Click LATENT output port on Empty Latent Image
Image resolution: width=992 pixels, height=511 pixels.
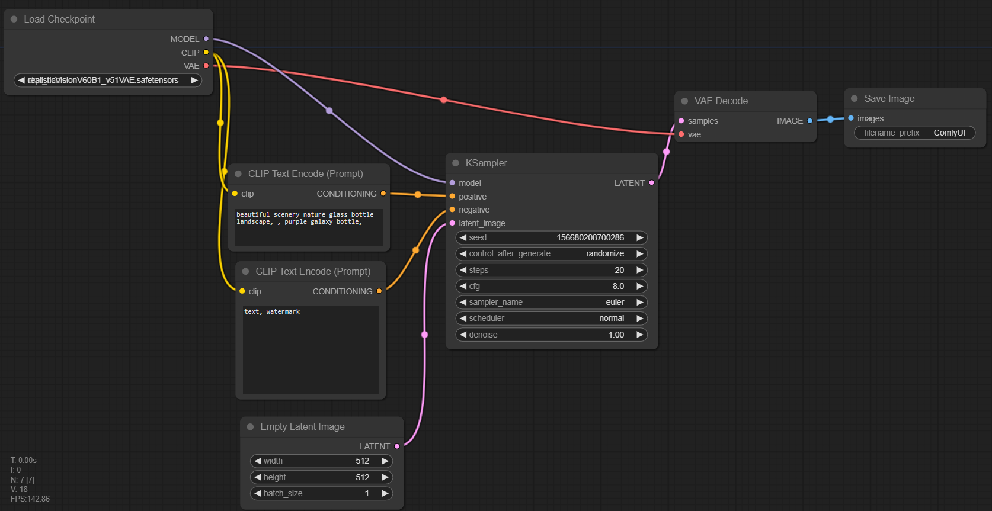(397, 446)
